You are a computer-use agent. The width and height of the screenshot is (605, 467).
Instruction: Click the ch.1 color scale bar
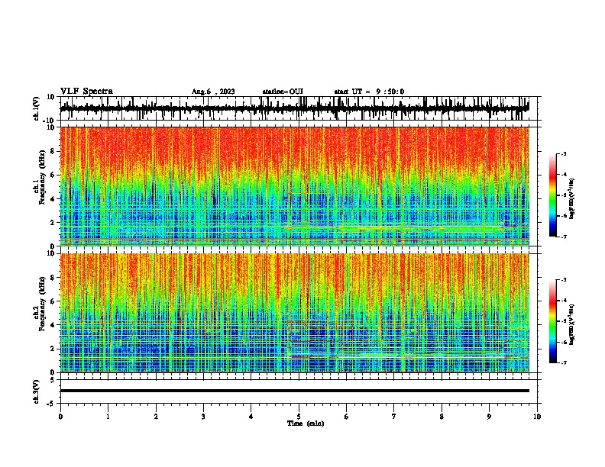click(553, 195)
